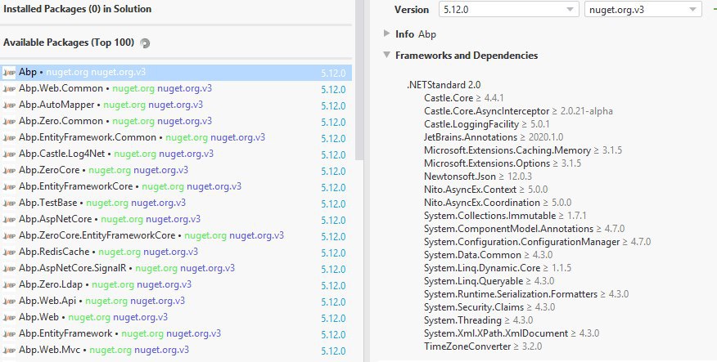Click the package list vertical scrollbar
Screen dimensions: 717x362
point(359,80)
